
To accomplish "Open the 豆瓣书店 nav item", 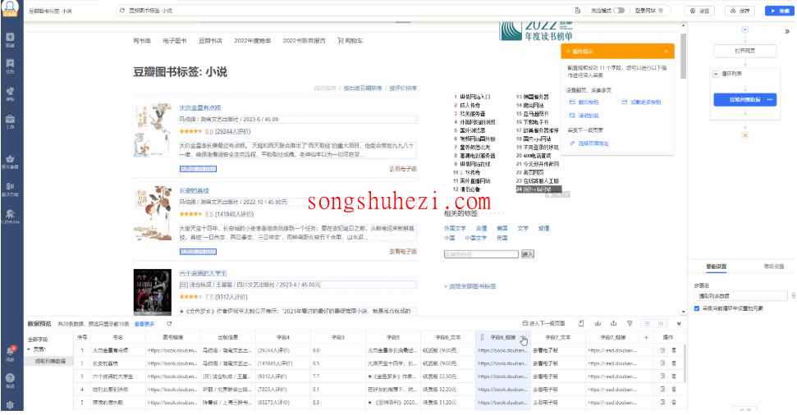I will (x=210, y=41).
